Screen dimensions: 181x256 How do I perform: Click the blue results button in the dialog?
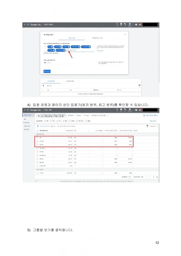(47, 71)
